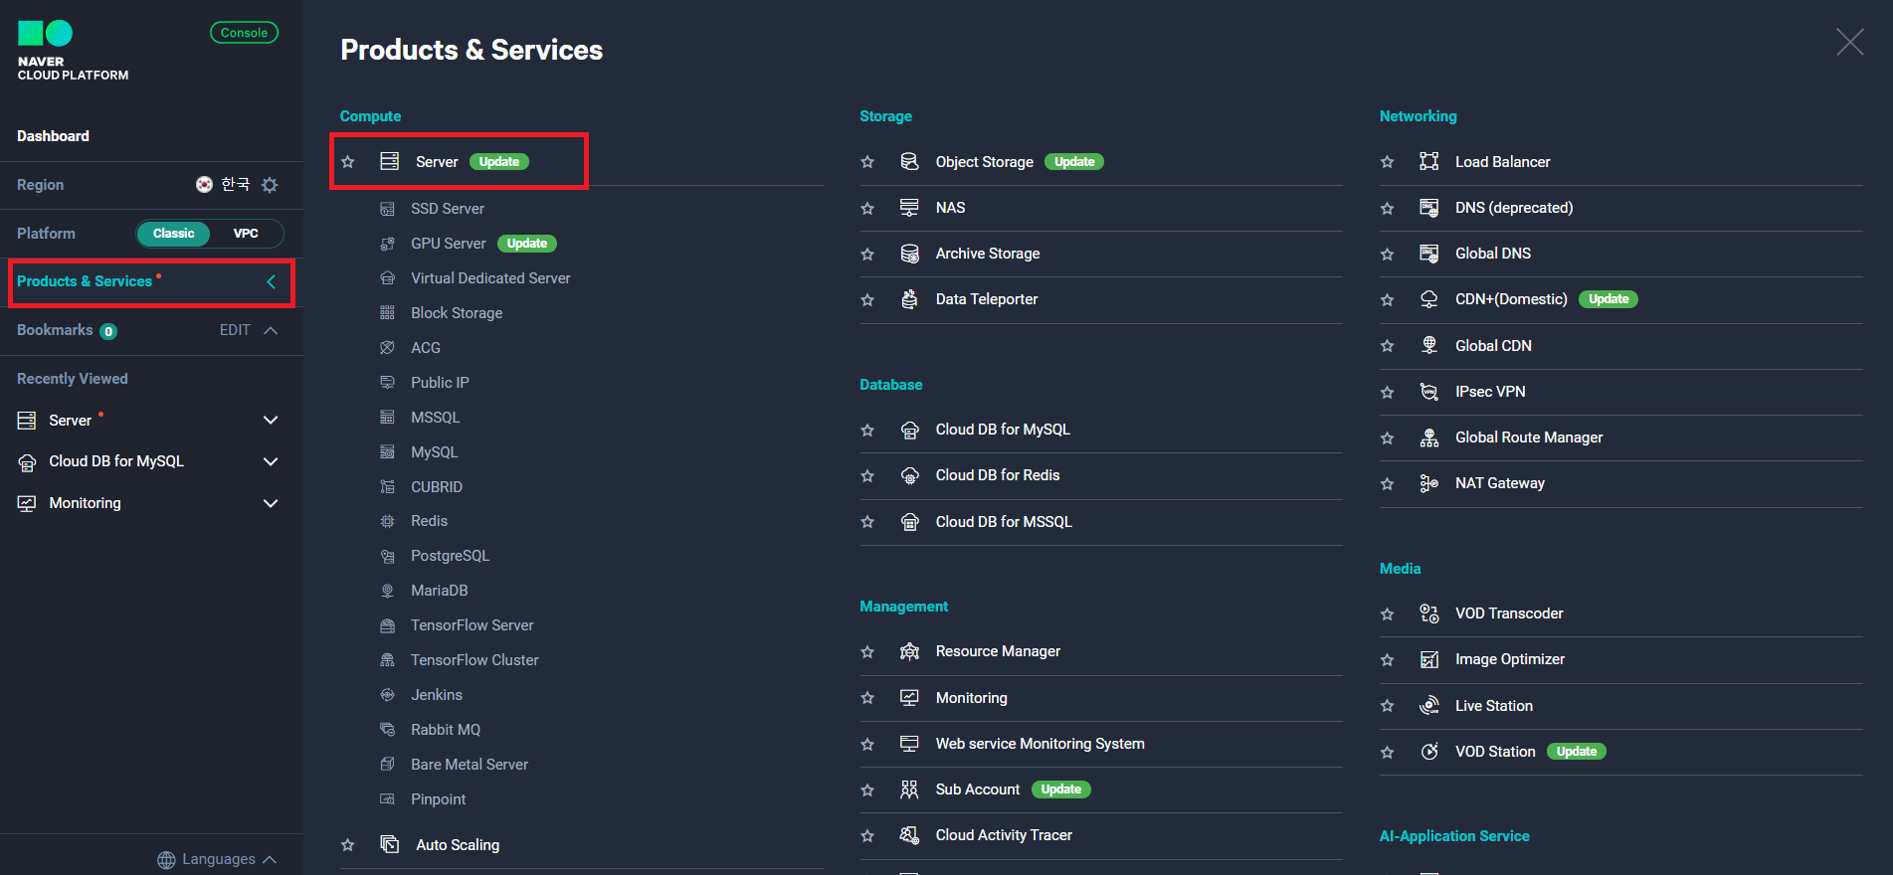The height and width of the screenshot is (875, 1893).
Task: Collapse the Bookmarks section chevron
Action: click(x=271, y=330)
